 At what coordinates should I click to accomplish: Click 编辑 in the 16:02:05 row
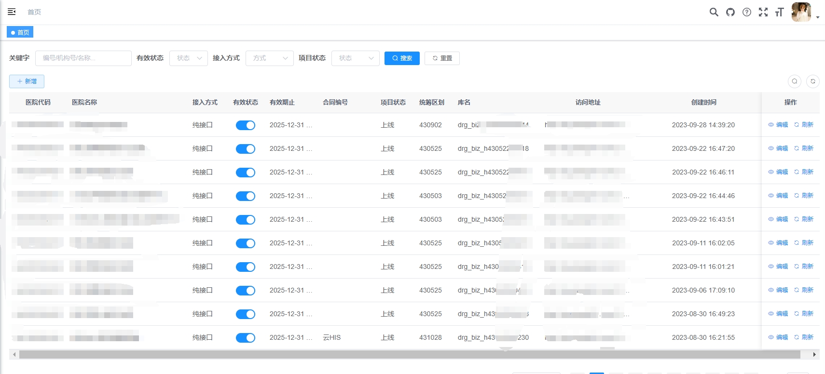point(778,243)
